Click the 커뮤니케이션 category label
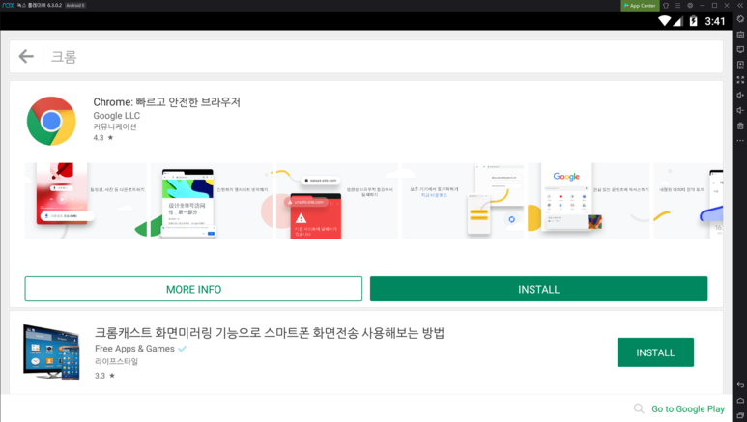 (x=115, y=127)
